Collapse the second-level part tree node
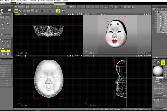This screenshot has width=167, height=111. pyautogui.click(x=159, y=14)
